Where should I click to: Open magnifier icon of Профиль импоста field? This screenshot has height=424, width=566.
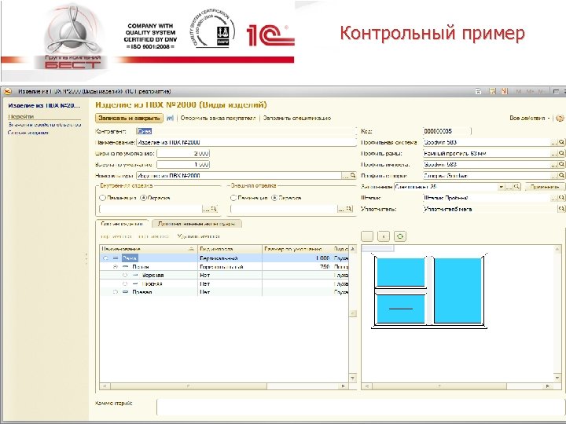[561, 164]
